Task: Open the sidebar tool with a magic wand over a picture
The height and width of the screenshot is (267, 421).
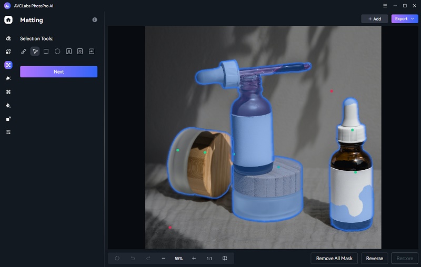Action: coord(8,78)
